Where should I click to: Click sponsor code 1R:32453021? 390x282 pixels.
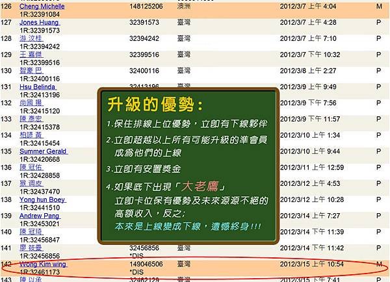(x=40, y=224)
